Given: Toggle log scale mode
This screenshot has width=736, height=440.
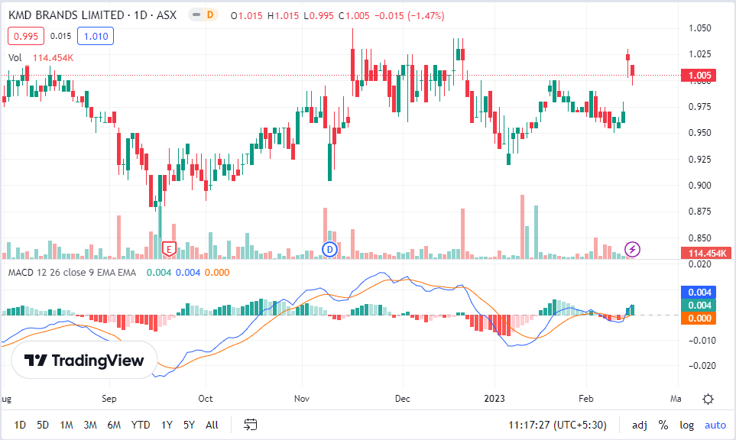Looking at the screenshot, I should (687, 424).
